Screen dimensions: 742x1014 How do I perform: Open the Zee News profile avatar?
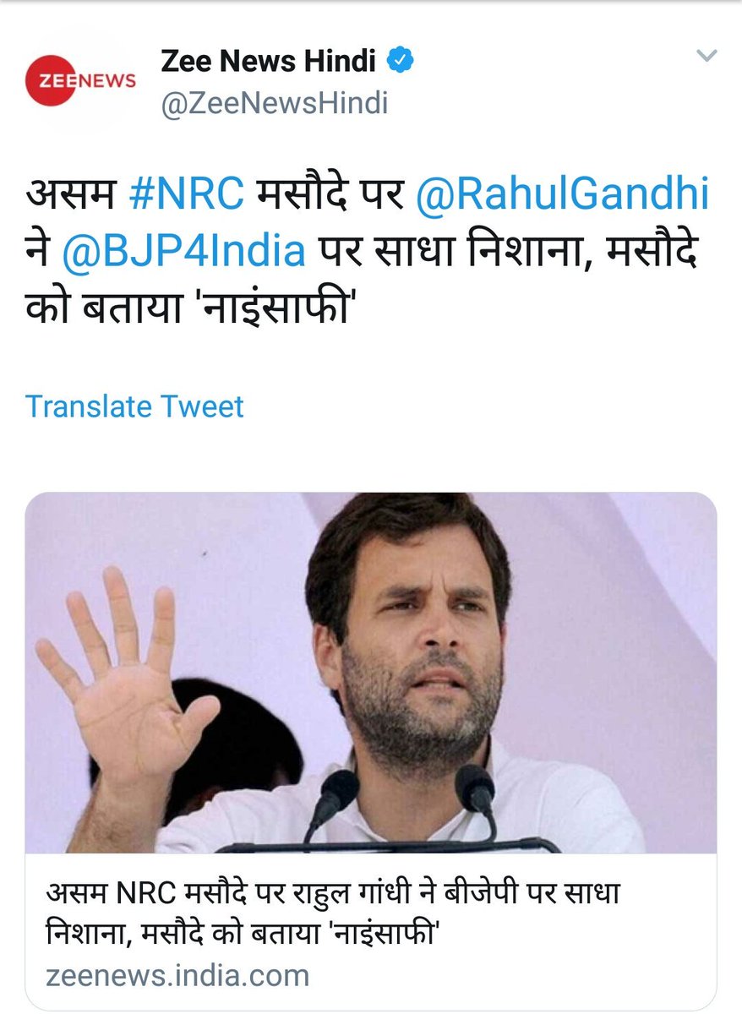click(81, 82)
